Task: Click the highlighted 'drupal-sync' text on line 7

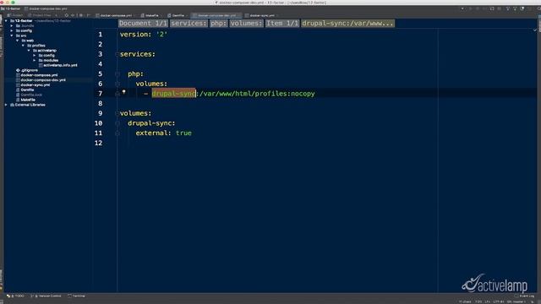Action: point(173,94)
